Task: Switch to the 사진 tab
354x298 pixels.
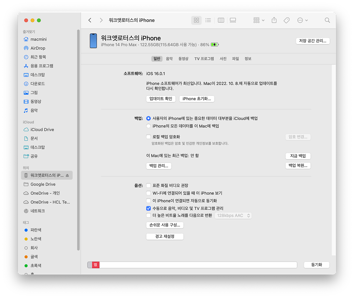Action: tap(223, 59)
